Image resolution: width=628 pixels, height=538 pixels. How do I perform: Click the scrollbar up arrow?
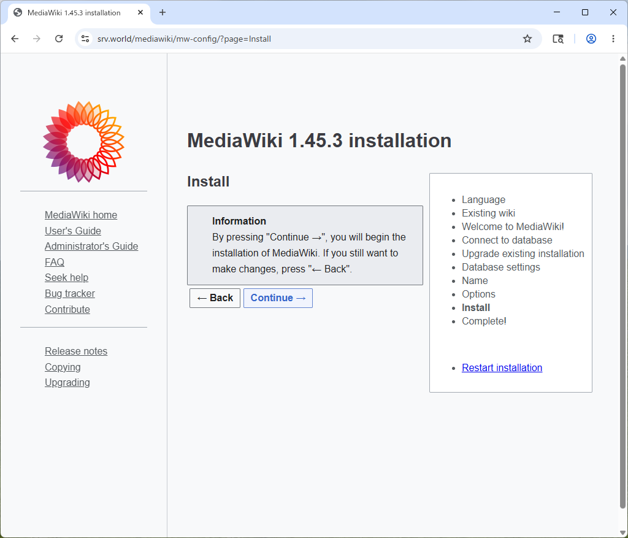click(622, 59)
